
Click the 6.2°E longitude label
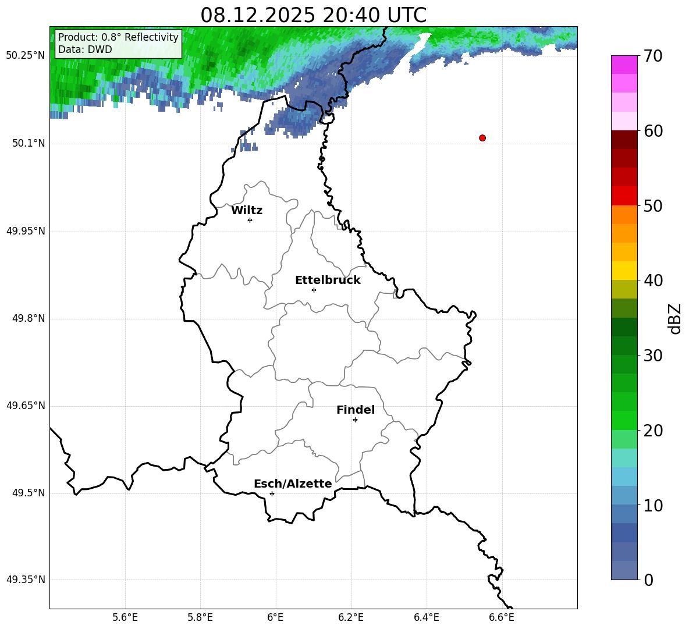[x=351, y=617]
